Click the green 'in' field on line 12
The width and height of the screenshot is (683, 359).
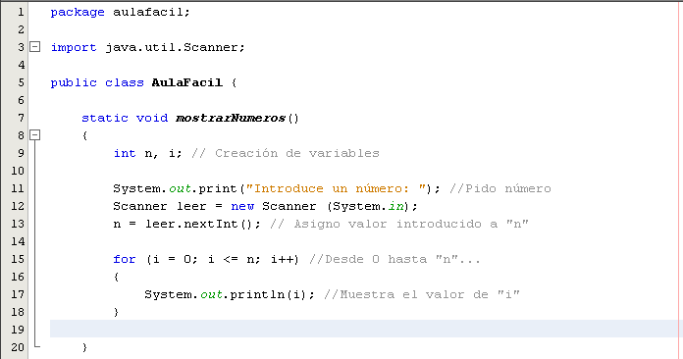pyautogui.click(x=395, y=206)
